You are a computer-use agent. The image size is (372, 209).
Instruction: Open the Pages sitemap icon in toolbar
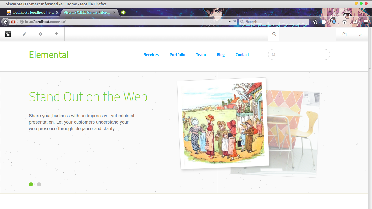click(x=344, y=34)
